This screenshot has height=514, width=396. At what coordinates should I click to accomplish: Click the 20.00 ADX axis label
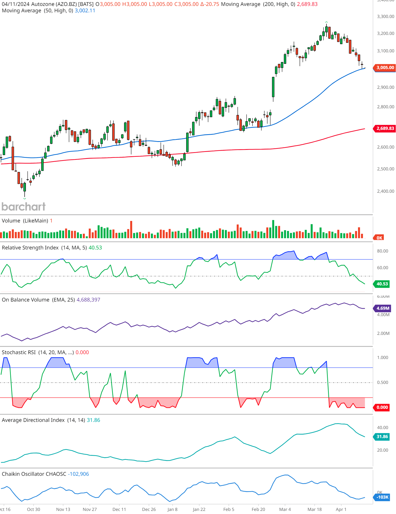(x=382, y=450)
